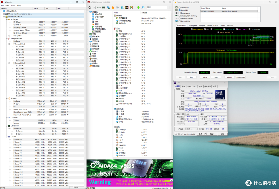Image resolution: width=279 pixels, height=189 pixels.
Task: Enable Stress cache checkbox
Action: tap(180, 13)
